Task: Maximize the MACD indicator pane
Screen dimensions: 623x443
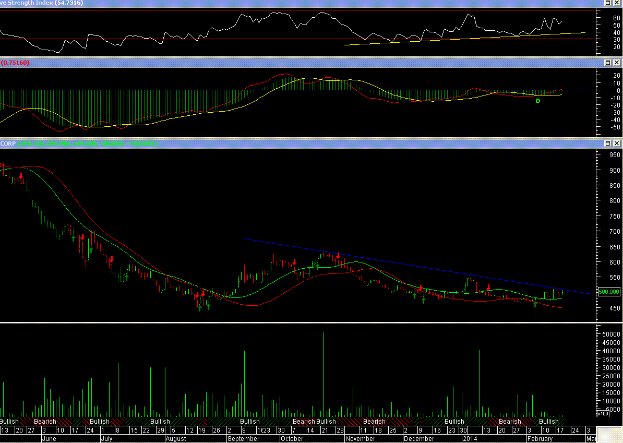Action: 607,63
